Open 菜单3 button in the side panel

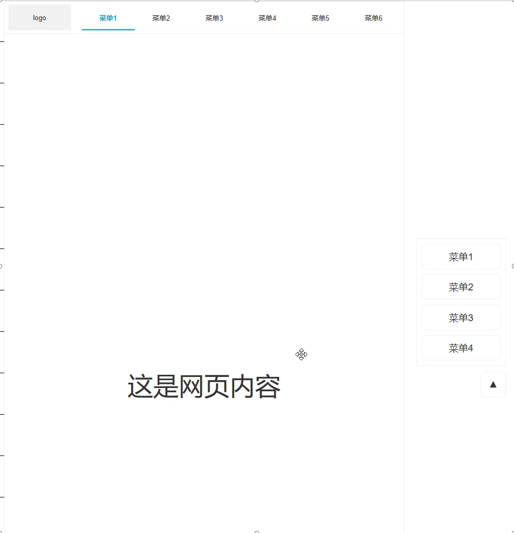pos(461,317)
